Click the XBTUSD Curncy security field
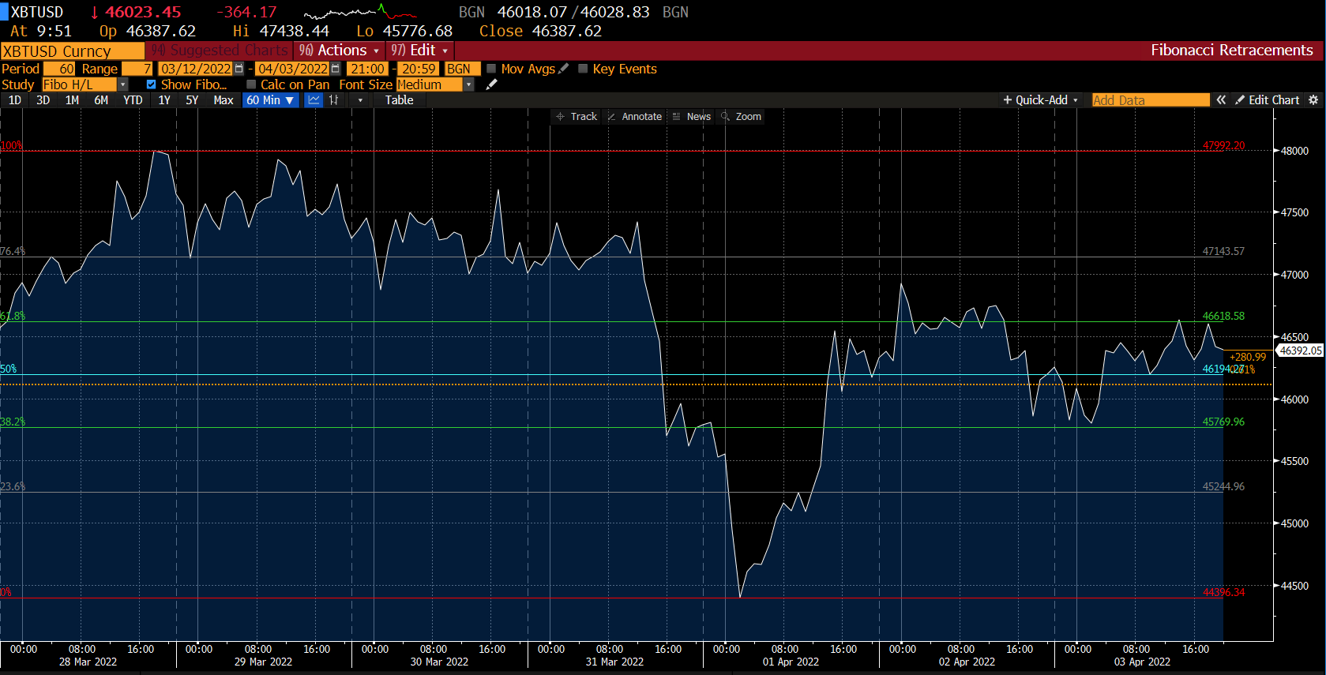Screen dimensions: 1326x675 [73, 51]
